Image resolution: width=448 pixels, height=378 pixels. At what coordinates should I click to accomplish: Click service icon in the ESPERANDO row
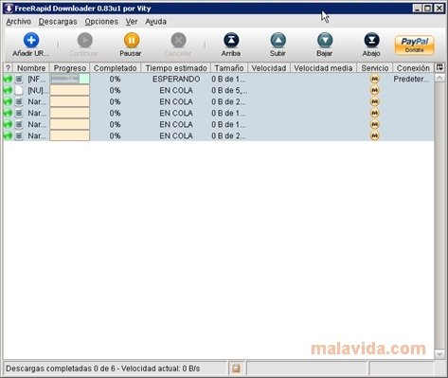tap(375, 79)
